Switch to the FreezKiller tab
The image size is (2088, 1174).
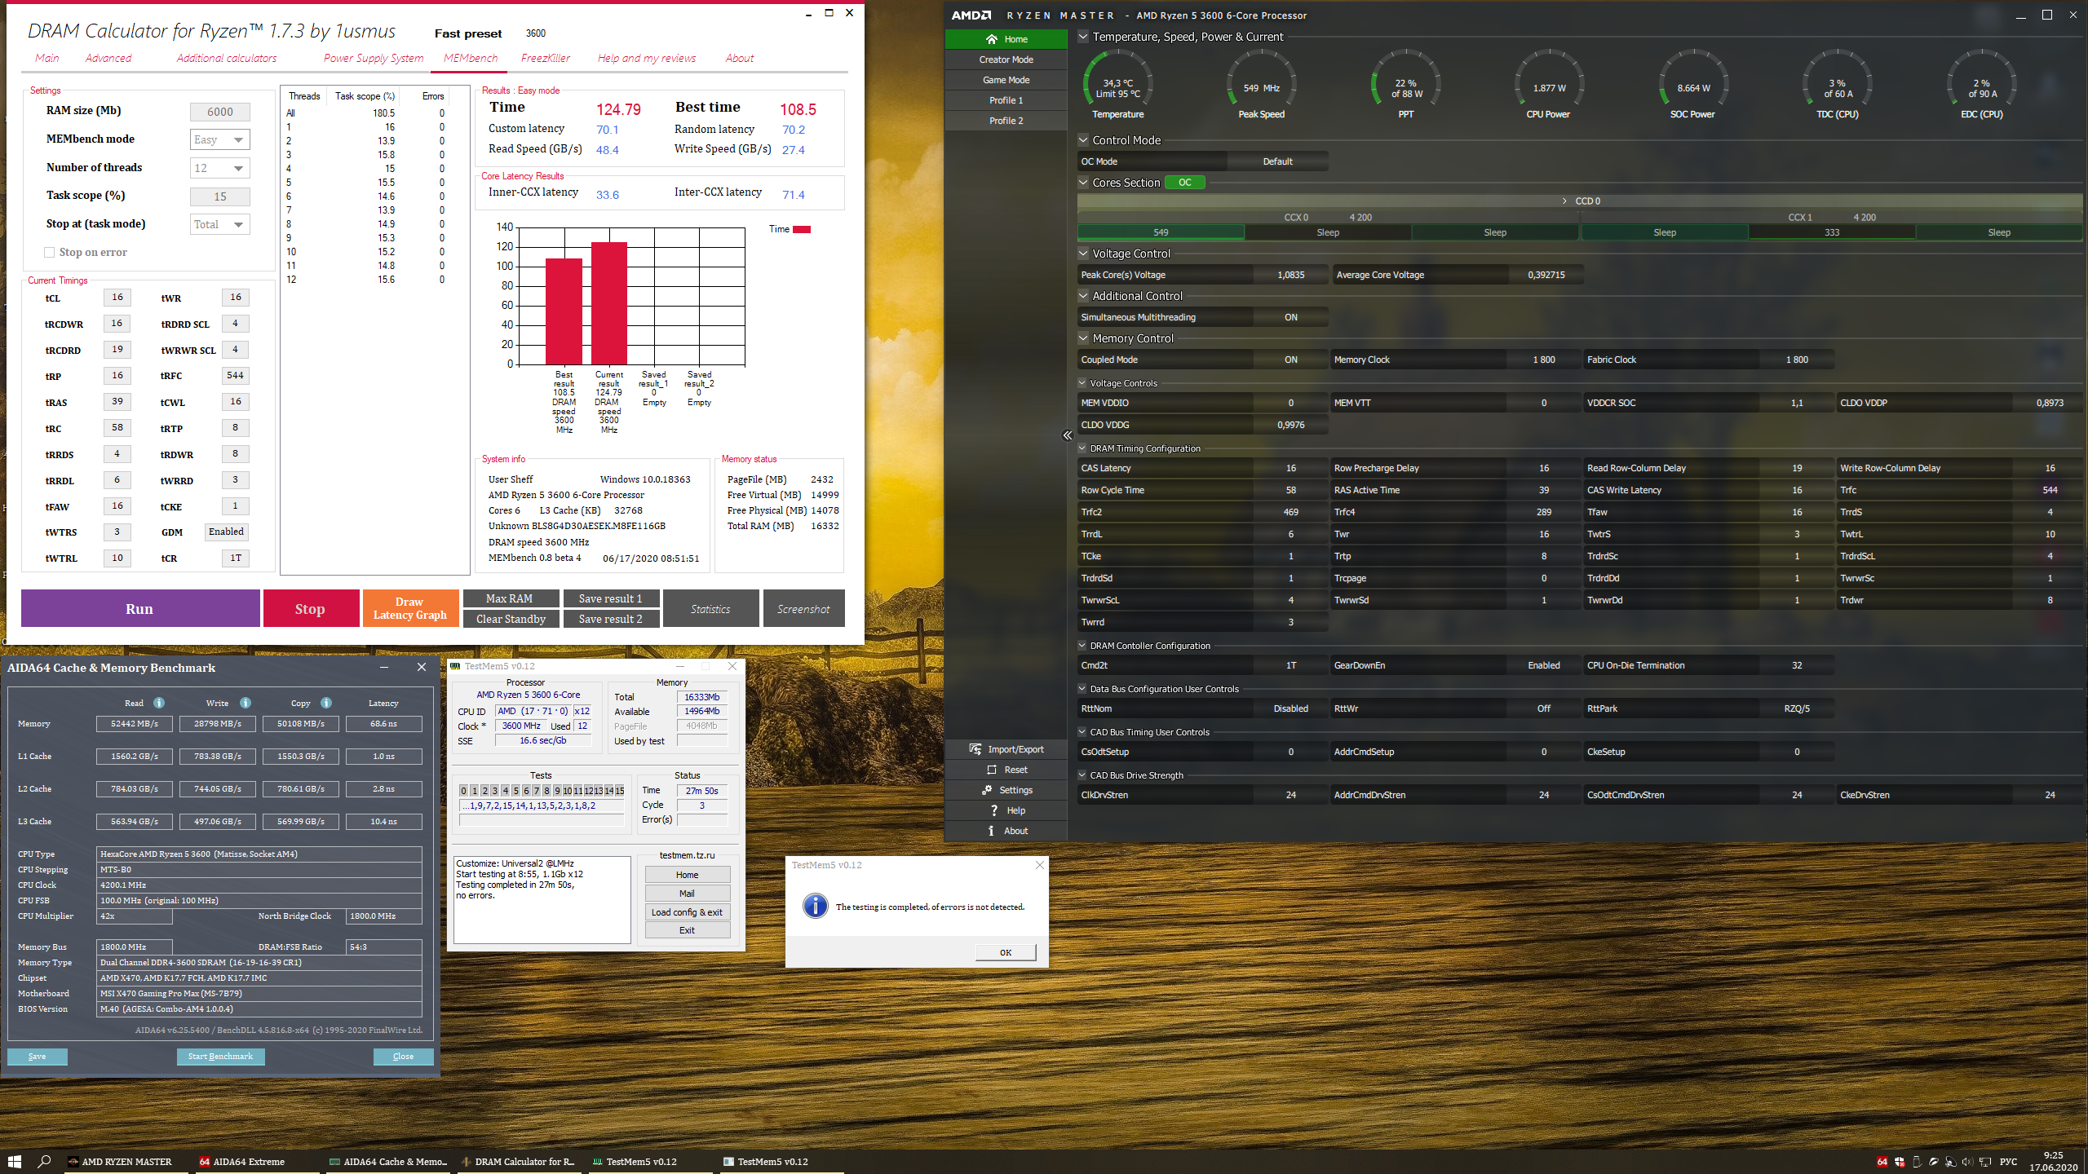(545, 58)
